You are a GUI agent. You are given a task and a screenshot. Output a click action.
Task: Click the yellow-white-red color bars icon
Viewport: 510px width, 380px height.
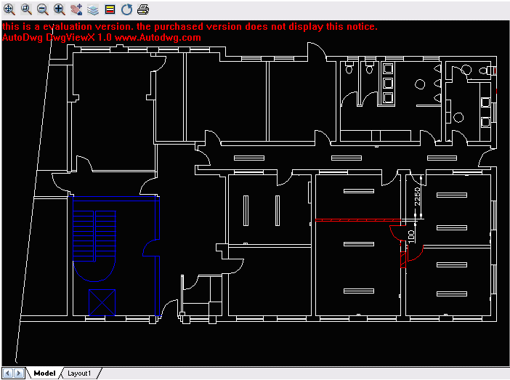click(x=110, y=9)
